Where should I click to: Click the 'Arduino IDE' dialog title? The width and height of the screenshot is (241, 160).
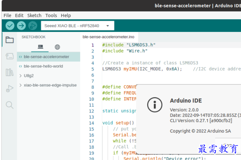[186, 101]
